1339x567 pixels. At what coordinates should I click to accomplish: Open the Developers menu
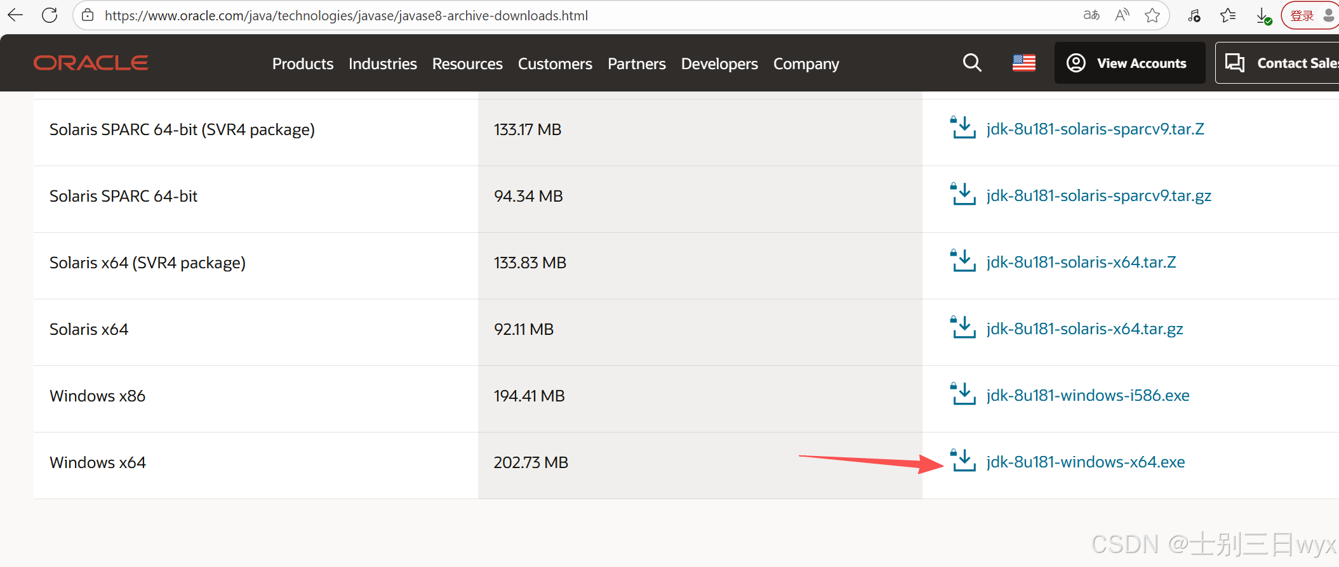(x=719, y=63)
